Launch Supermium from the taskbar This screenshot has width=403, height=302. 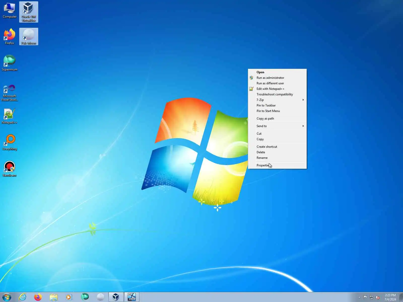click(85, 297)
